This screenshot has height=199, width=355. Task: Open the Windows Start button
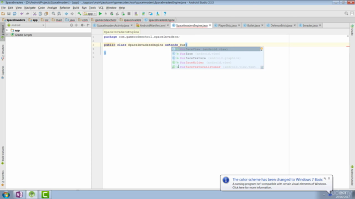pyautogui.click(x=6, y=195)
